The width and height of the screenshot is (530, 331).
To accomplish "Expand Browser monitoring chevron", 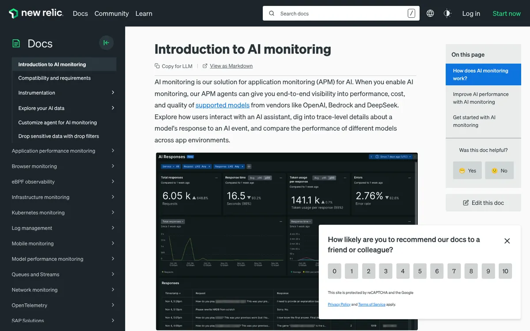I will [x=113, y=166].
